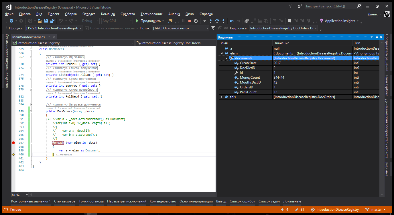The image size is (394, 215).
Task: Open the Отладка menu
Action: click(89, 14)
